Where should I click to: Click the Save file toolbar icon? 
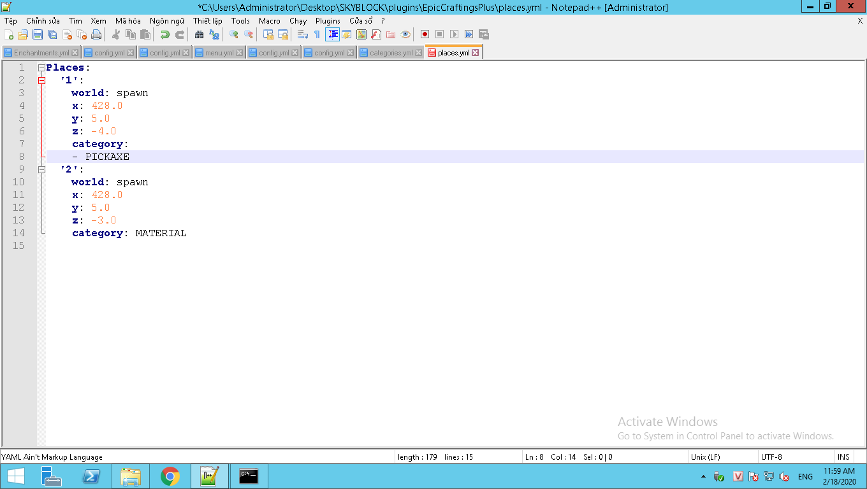[38, 34]
